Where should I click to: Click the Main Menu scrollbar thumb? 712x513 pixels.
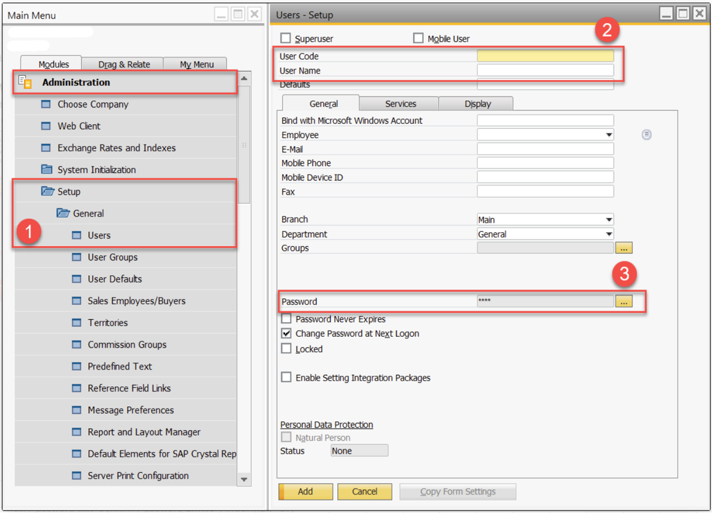click(x=244, y=145)
